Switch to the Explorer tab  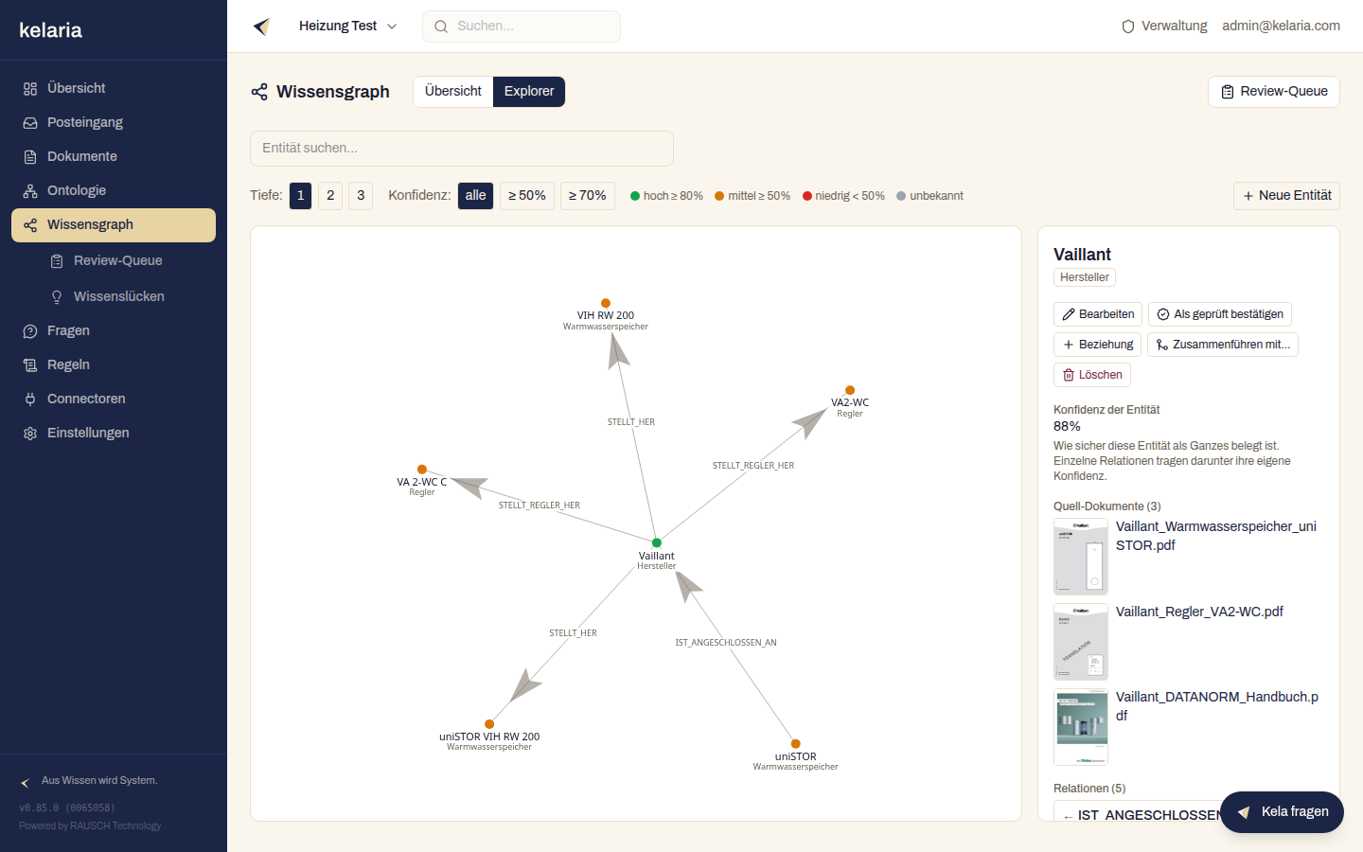tap(529, 92)
